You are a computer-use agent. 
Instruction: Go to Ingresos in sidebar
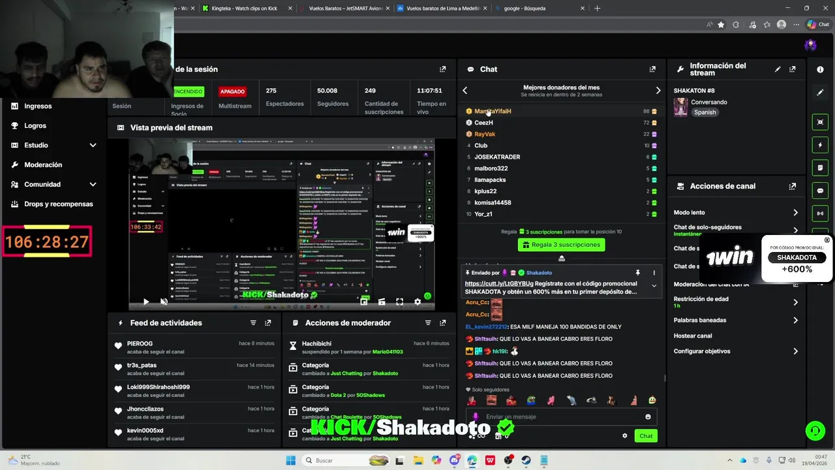click(x=38, y=106)
